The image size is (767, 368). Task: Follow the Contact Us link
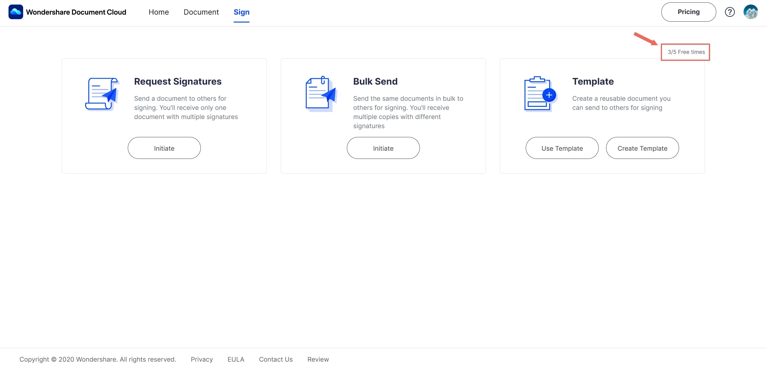coord(276,359)
